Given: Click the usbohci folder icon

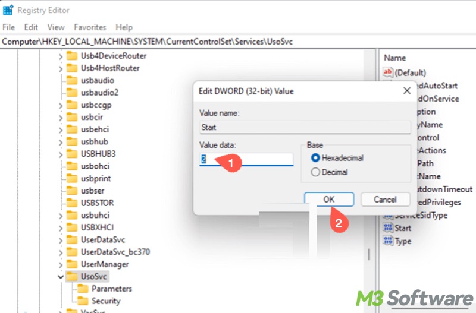Looking at the screenshot, I should [x=72, y=166].
